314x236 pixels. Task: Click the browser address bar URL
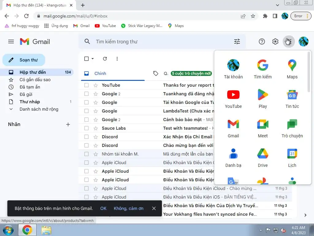[75, 16]
